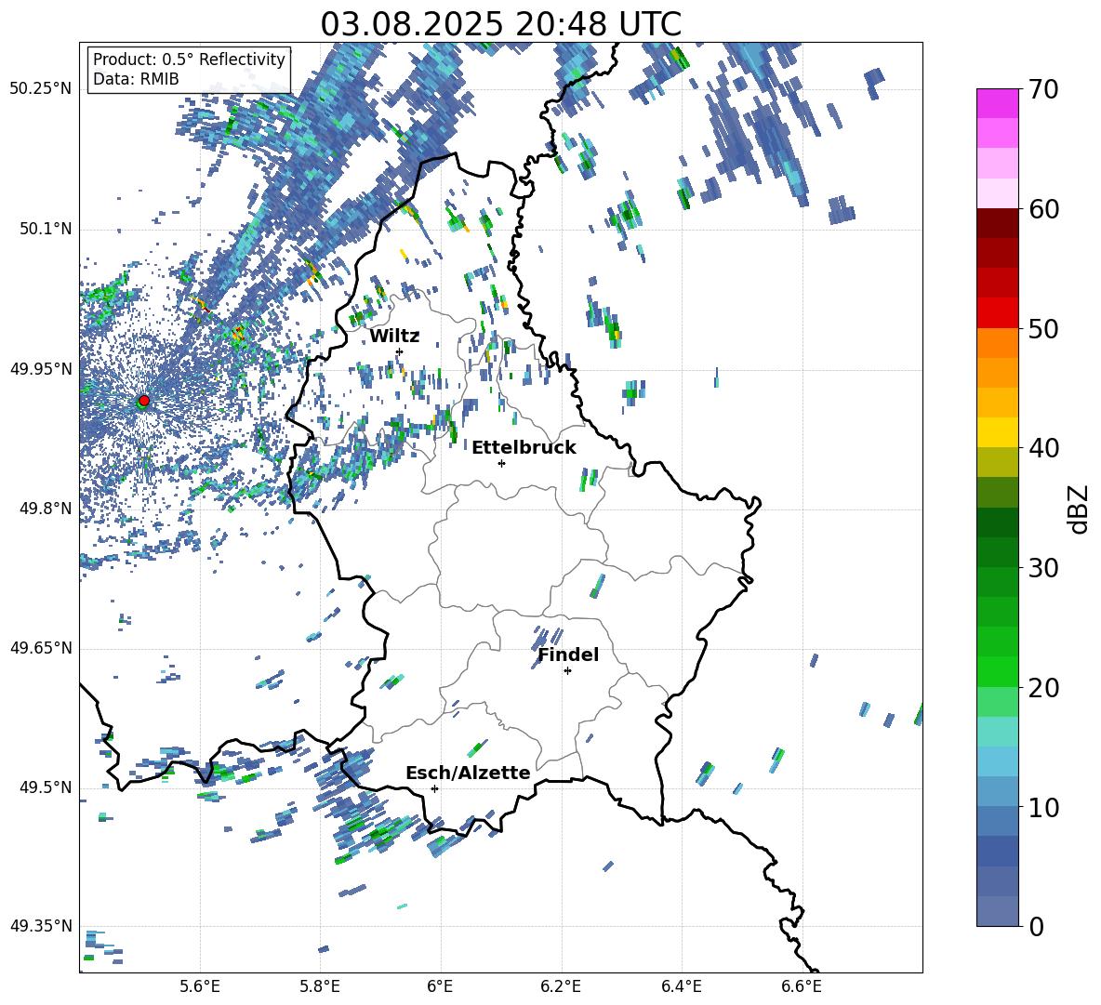Click the Findel station label
This screenshot has width=1101, height=1005.
click(x=568, y=655)
